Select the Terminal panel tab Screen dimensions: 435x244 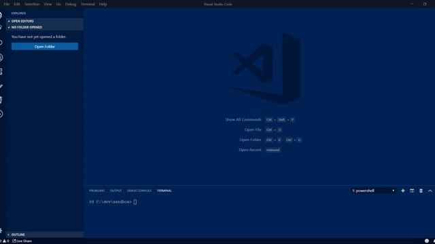(164, 190)
